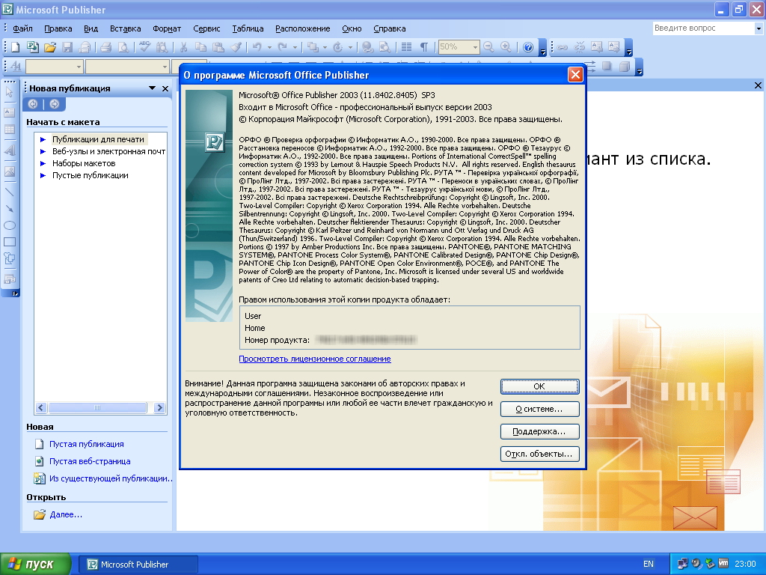Select the Oval shape tool

9,226
